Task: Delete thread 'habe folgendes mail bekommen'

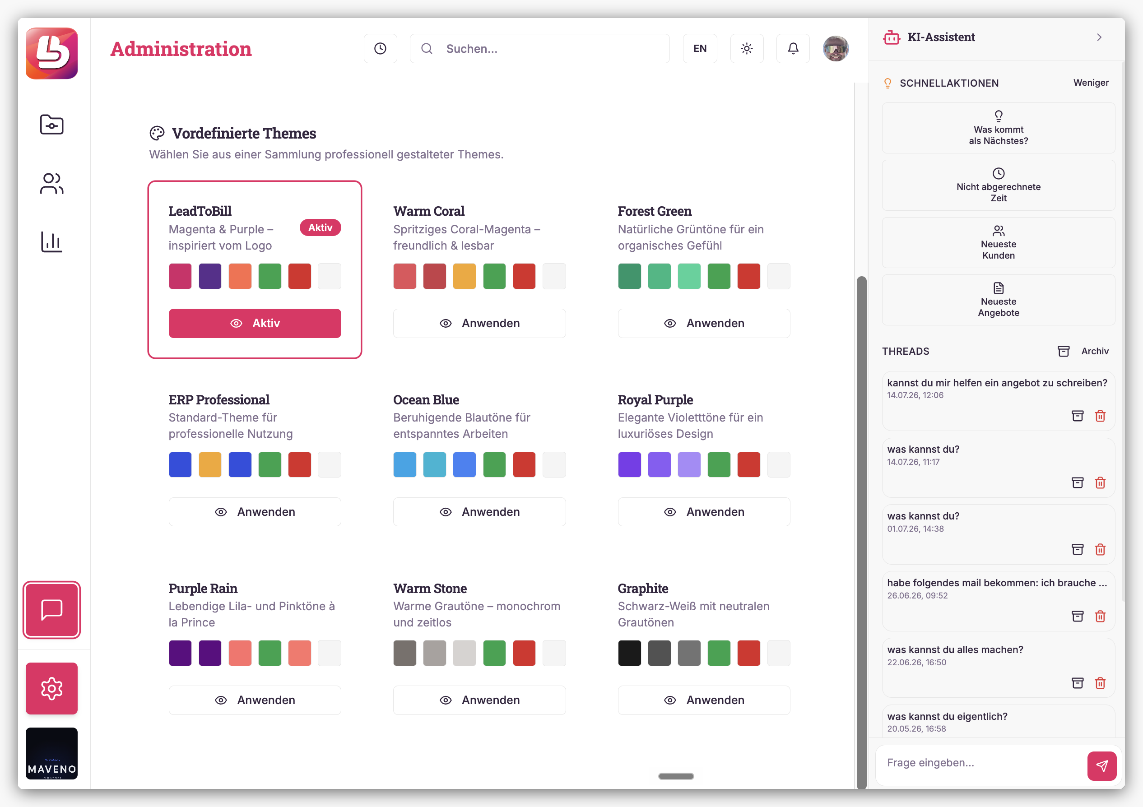Action: [x=1100, y=616]
